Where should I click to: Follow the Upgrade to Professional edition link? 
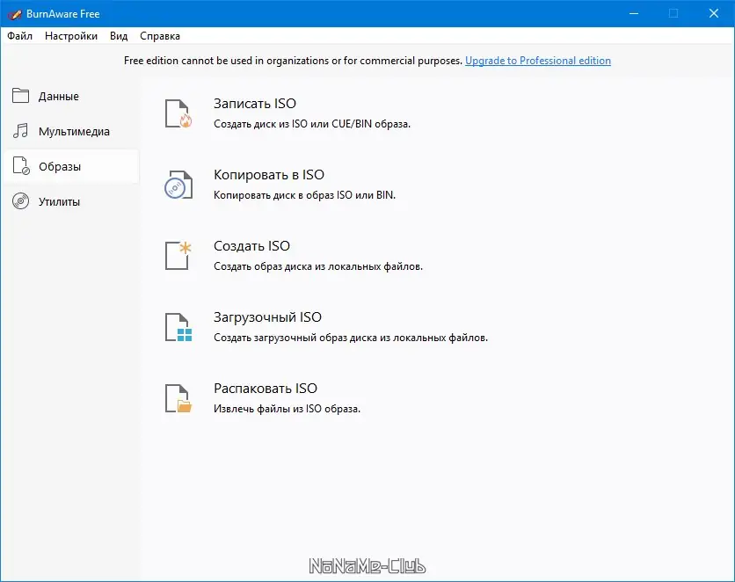538,61
